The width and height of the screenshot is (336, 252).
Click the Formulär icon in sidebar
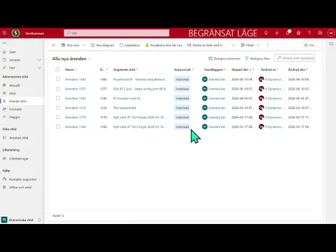4,109
